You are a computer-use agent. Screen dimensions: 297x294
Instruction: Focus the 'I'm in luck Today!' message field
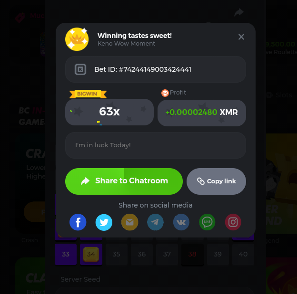[156, 145]
